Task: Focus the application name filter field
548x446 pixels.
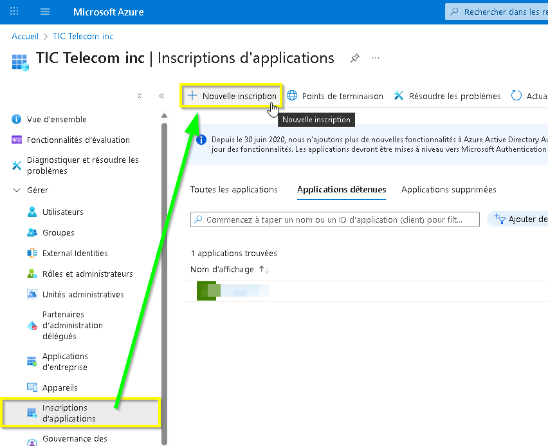Action: point(335,219)
